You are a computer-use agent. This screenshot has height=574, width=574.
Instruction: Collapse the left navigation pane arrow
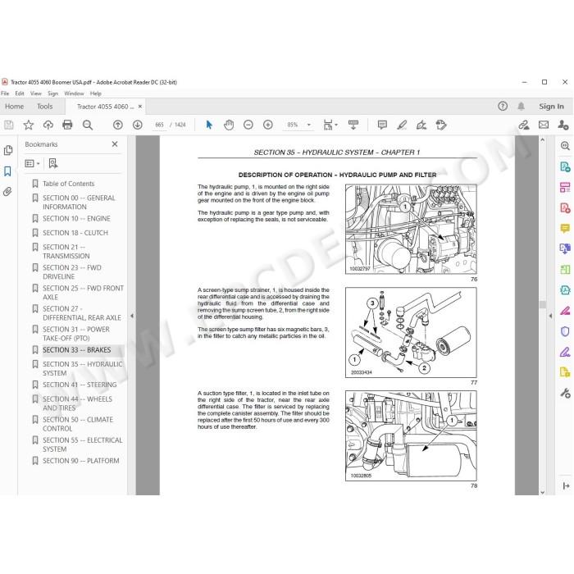132,316
